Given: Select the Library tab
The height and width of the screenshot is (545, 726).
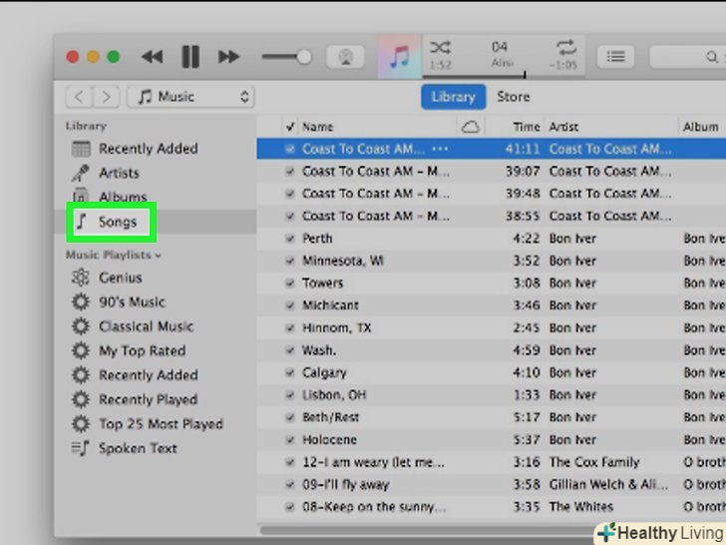Looking at the screenshot, I should tap(453, 97).
